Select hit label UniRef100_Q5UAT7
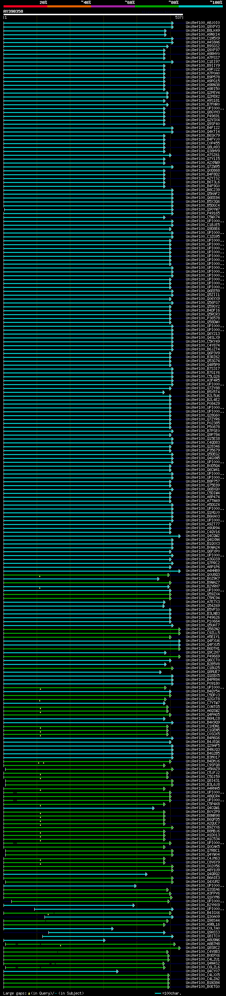The image size is (226, 996). click(203, 625)
